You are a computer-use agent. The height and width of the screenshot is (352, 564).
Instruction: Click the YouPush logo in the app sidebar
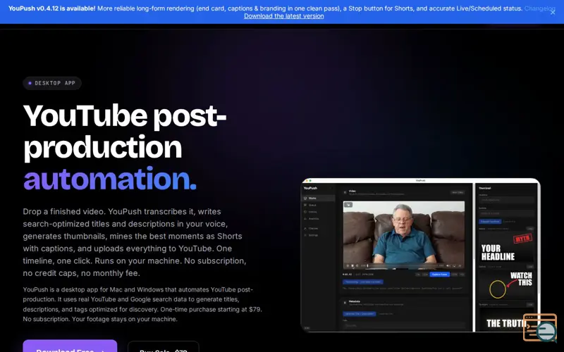[310, 188]
